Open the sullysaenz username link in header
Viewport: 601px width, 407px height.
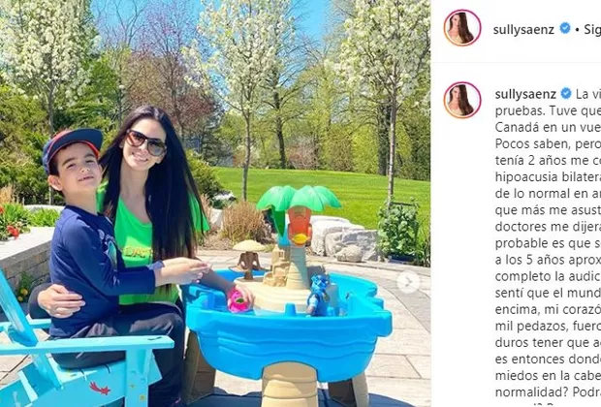(x=523, y=29)
